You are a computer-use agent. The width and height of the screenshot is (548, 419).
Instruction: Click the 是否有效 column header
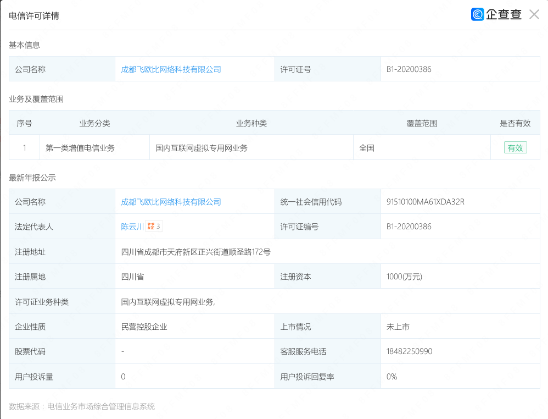tap(515, 123)
